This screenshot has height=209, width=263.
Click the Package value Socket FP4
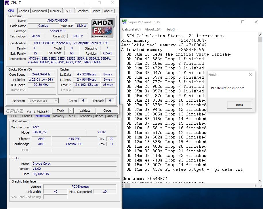(58, 31)
